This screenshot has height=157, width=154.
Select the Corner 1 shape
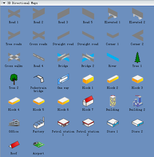pos(113,35)
